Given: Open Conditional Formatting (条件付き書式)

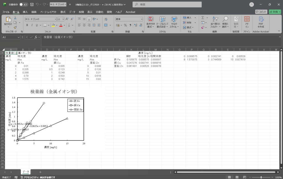Looking at the screenshot, I should (x=151, y=22).
